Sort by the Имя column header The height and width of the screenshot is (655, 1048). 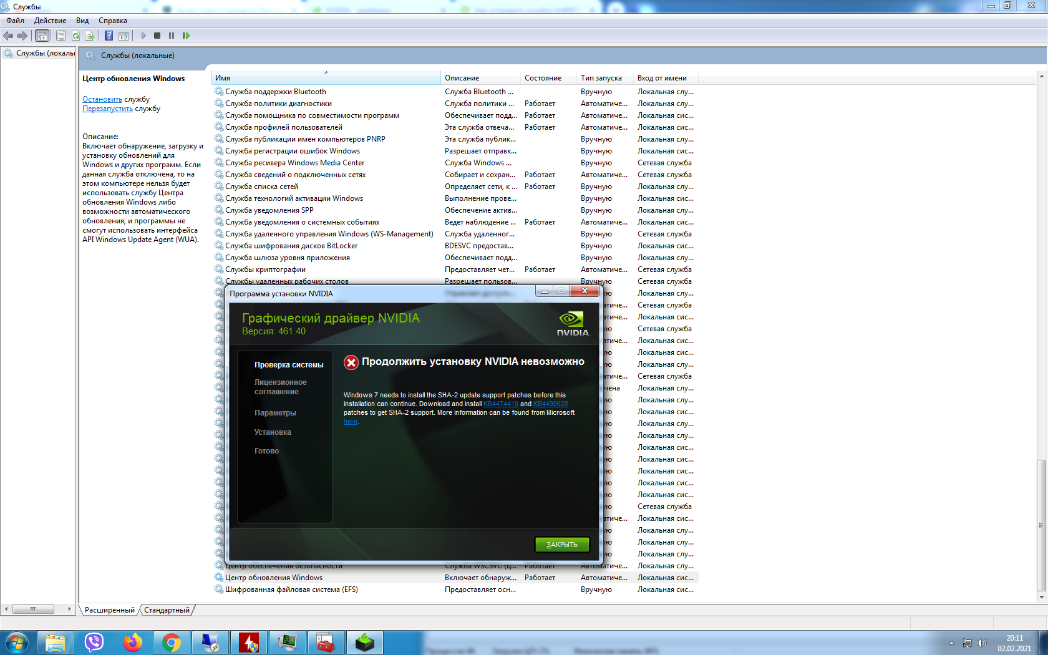coord(326,78)
